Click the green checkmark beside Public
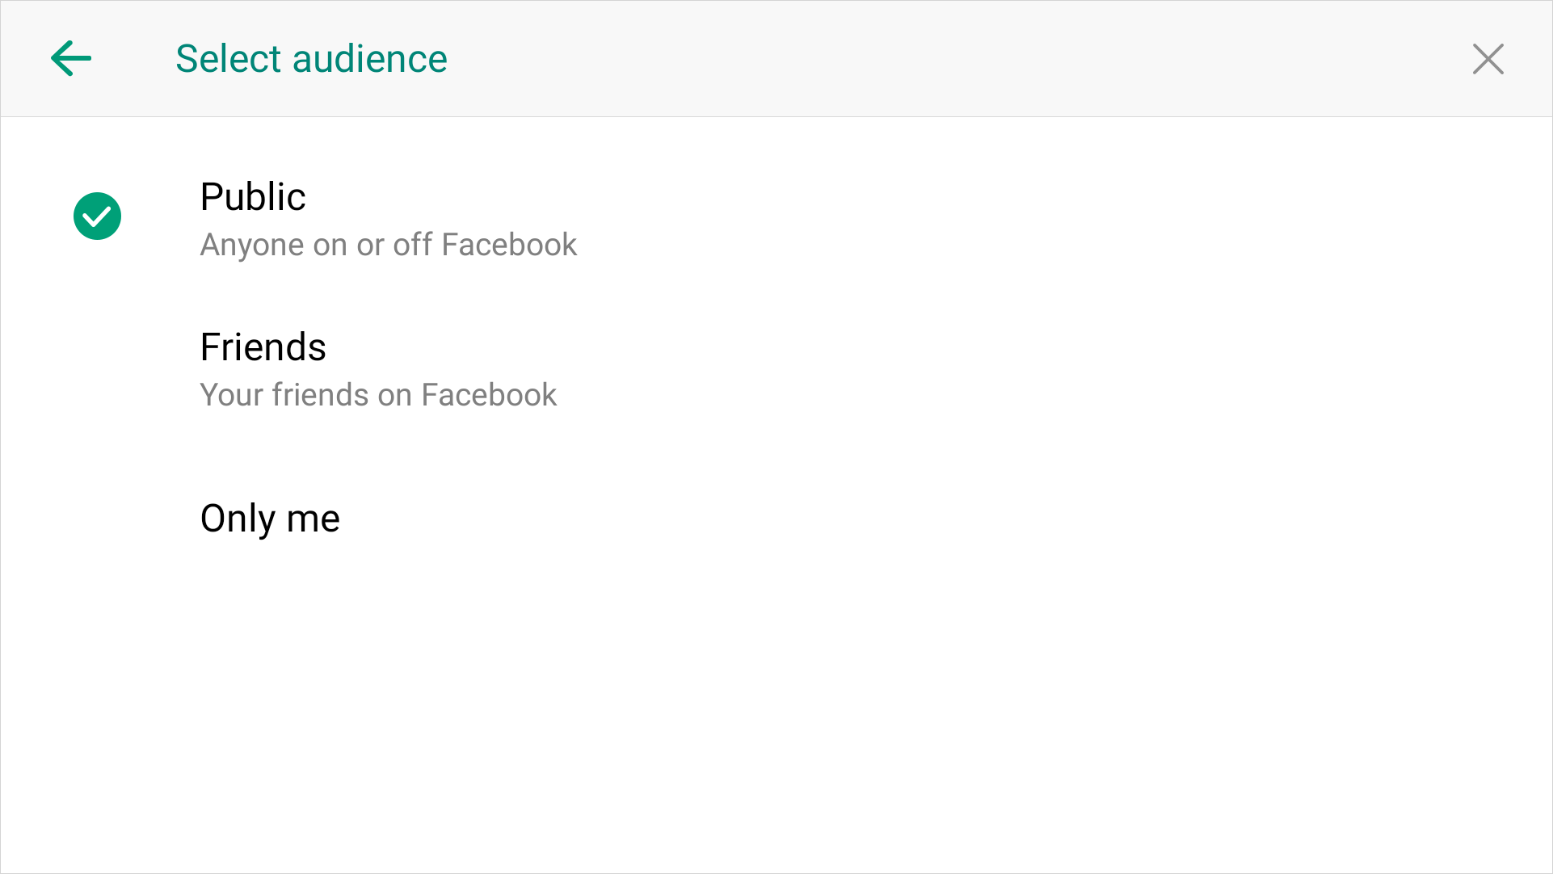Screen dimensions: 1553x874 (x=97, y=216)
